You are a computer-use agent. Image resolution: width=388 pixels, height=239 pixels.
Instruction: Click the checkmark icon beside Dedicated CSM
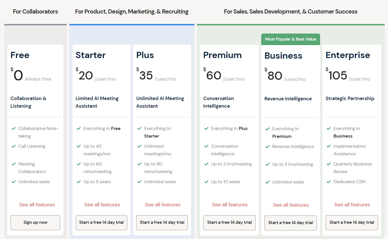pyautogui.click(x=329, y=182)
